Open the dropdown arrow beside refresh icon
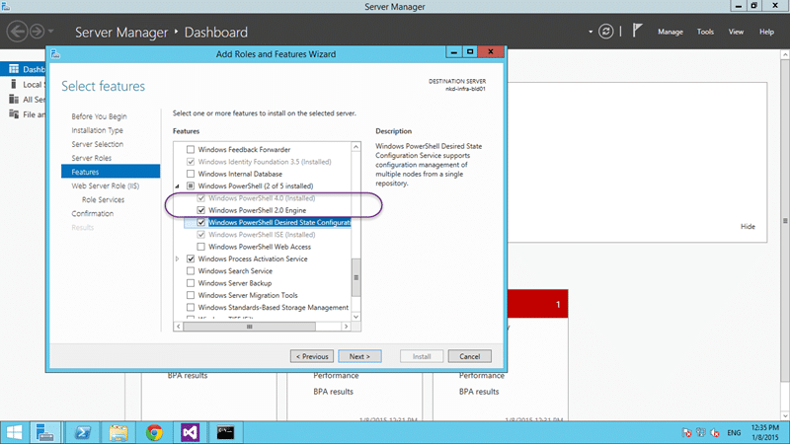790x444 pixels. coord(591,32)
